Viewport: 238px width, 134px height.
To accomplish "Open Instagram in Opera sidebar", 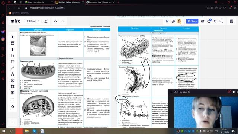I will coord(3,39).
